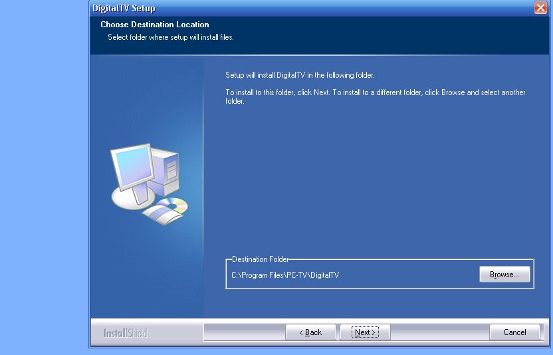553x355 pixels.
Task: Open Browse to choose another folder
Action: pos(504,275)
